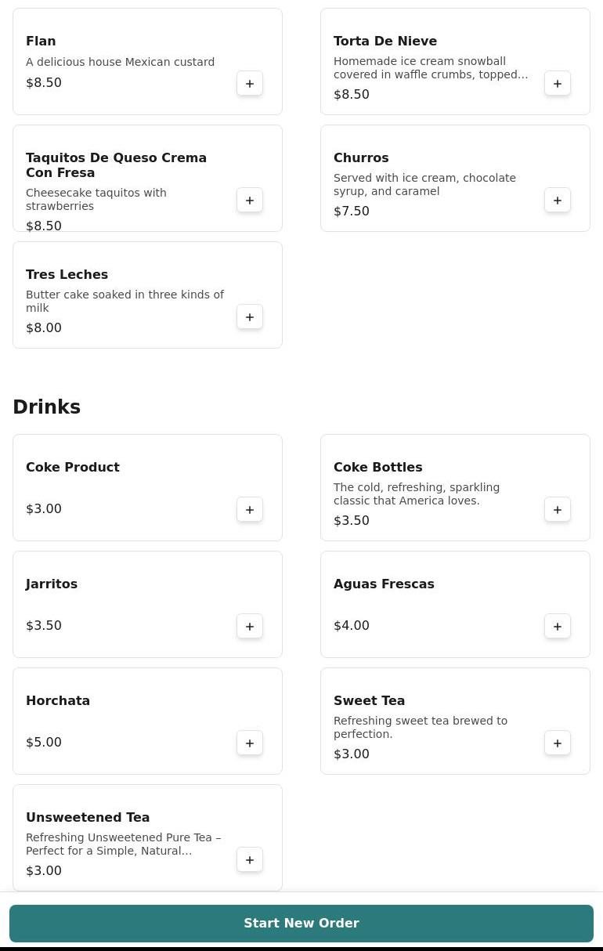Add Horchata with plus icon
The height and width of the screenshot is (951, 603).
(x=250, y=743)
